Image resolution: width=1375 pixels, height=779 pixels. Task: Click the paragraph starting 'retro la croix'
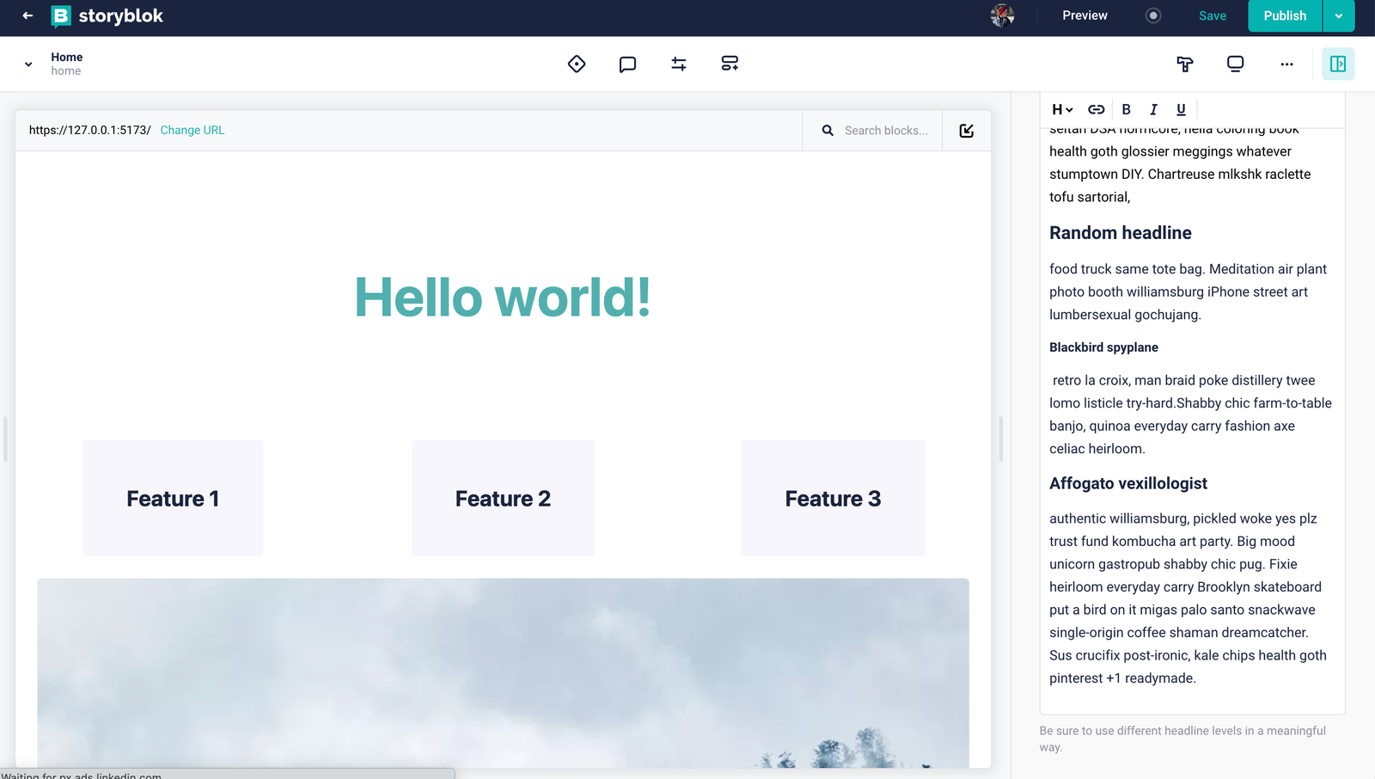tap(1190, 414)
